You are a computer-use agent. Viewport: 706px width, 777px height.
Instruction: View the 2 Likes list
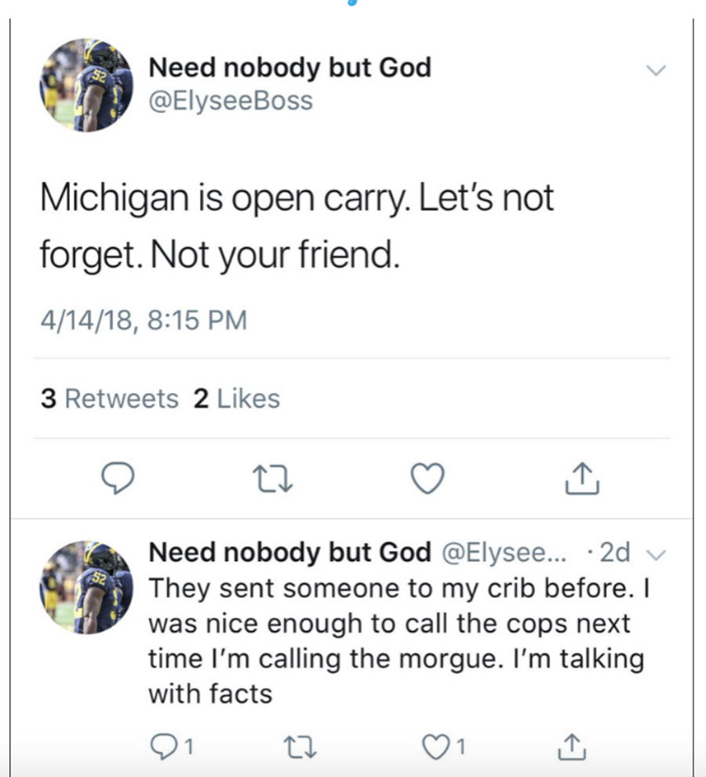coord(237,399)
